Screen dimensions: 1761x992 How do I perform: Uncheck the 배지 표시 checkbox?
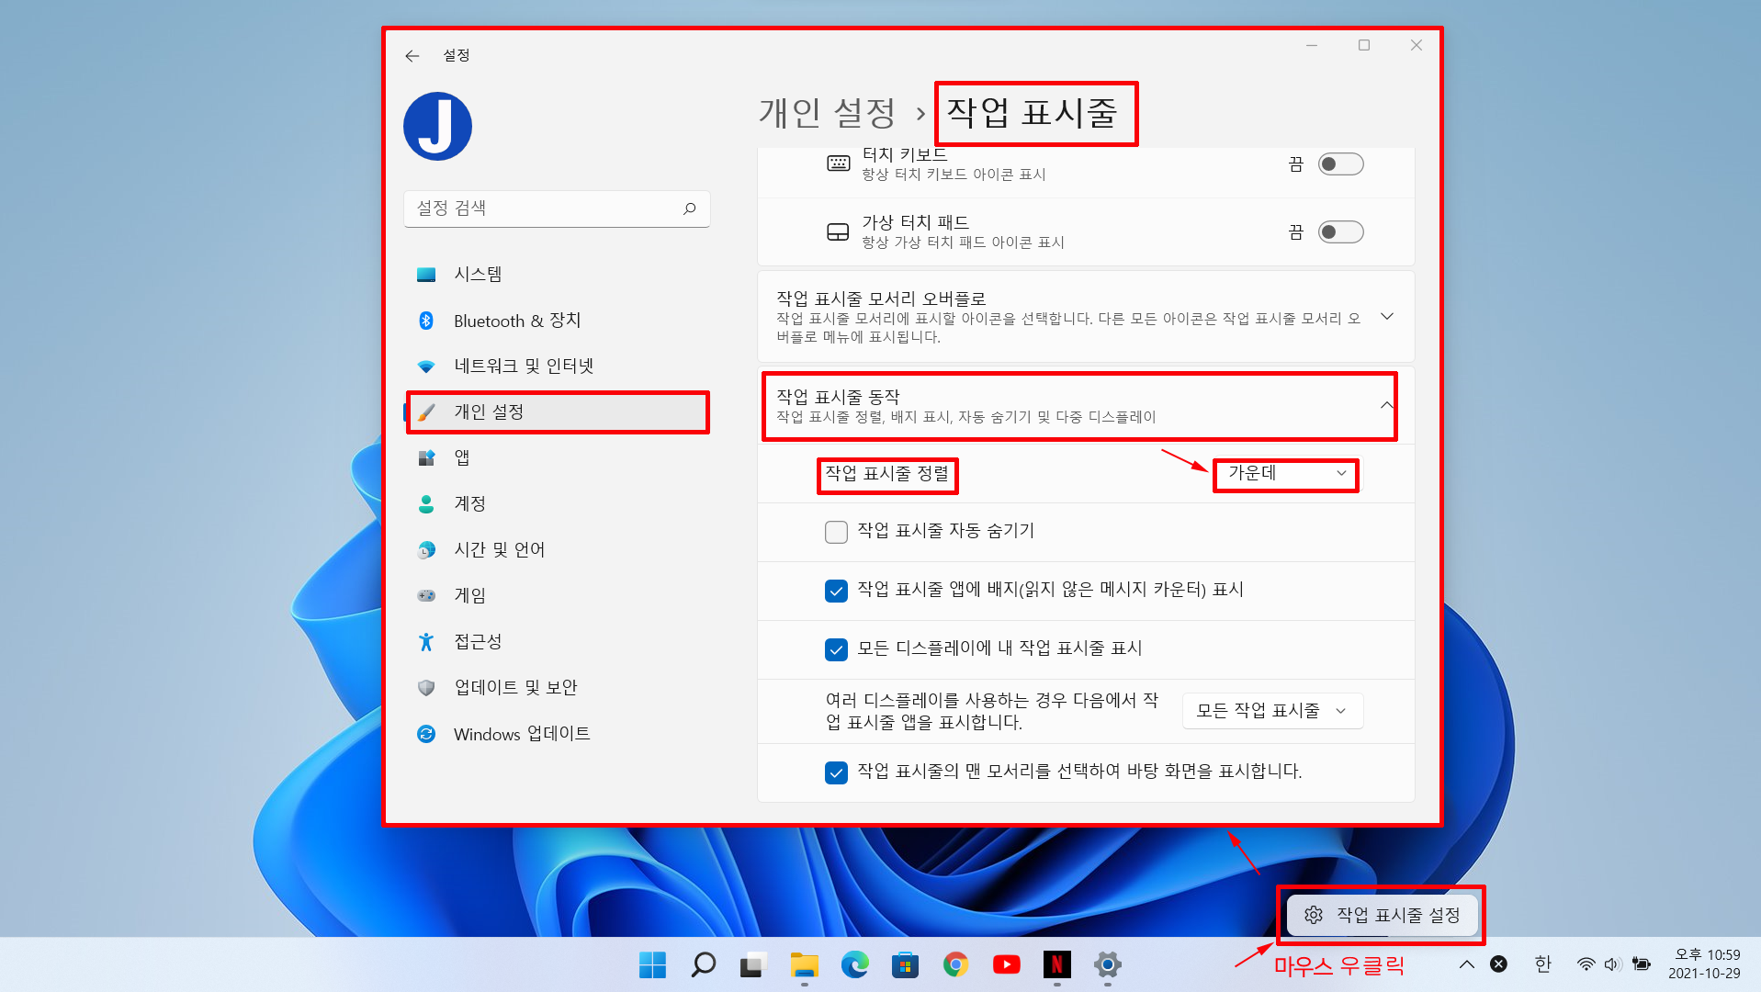tap(836, 591)
